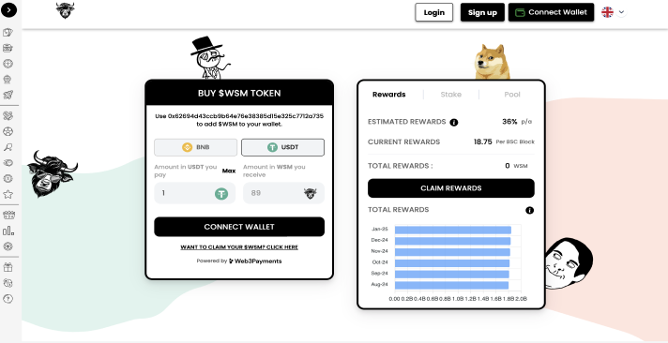This screenshot has height=343, width=668.
Task: Open the bar chart sidebar icon
Action: pyautogui.click(x=8, y=231)
